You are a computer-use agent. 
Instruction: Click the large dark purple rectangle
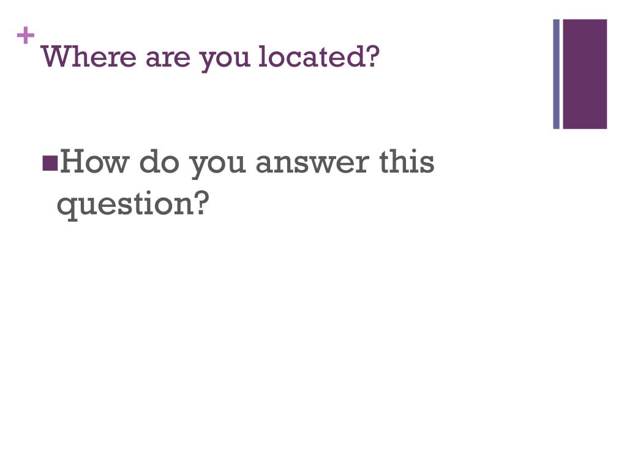click(585, 74)
